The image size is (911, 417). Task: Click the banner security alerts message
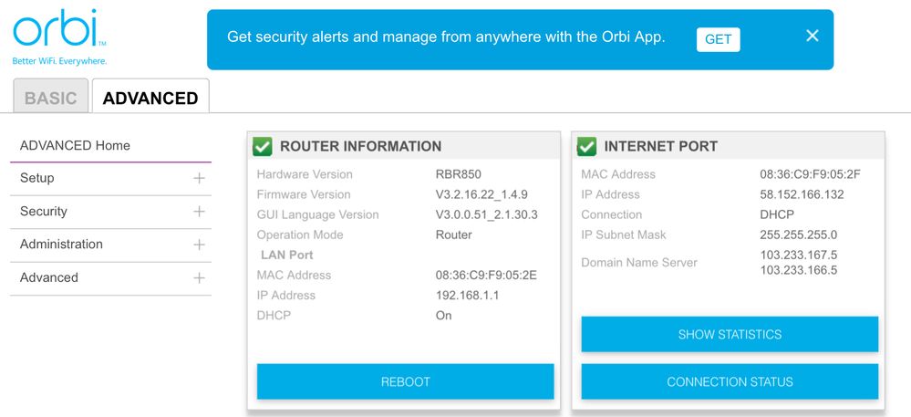(x=446, y=37)
